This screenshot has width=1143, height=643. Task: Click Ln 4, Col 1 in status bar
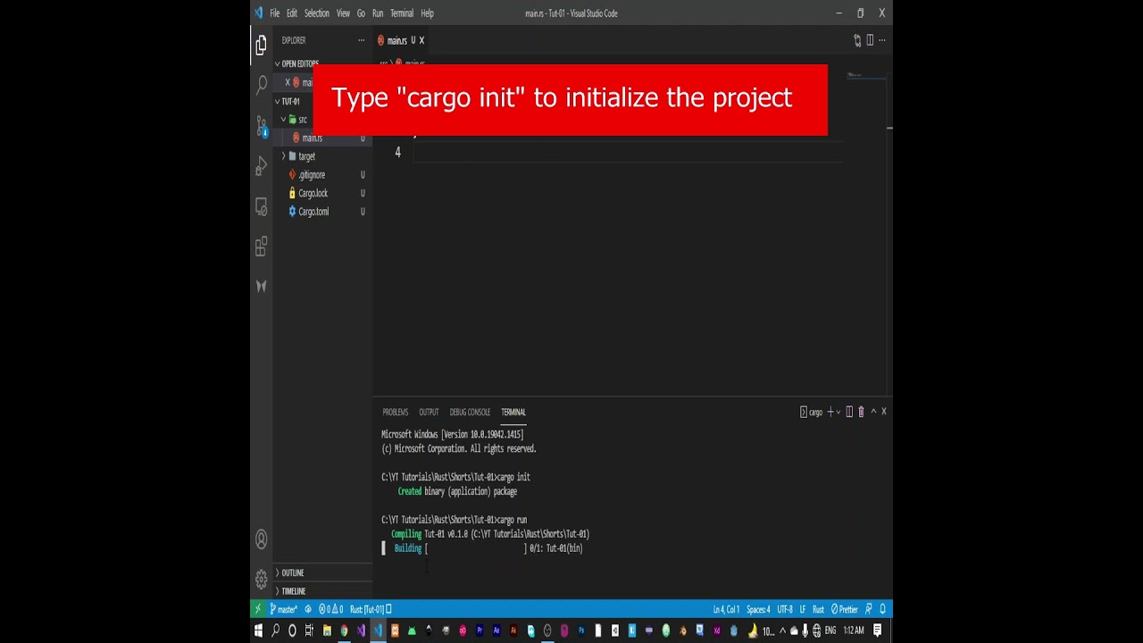tap(726, 609)
